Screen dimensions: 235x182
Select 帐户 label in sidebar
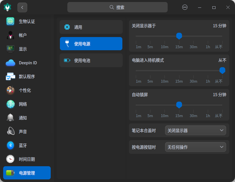23,35
